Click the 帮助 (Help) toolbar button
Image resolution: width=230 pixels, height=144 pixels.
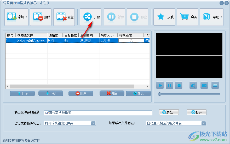pos(211,17)
